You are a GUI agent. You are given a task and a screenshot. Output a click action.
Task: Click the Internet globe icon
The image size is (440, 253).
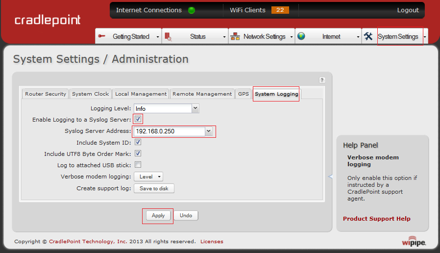(301, 36)
